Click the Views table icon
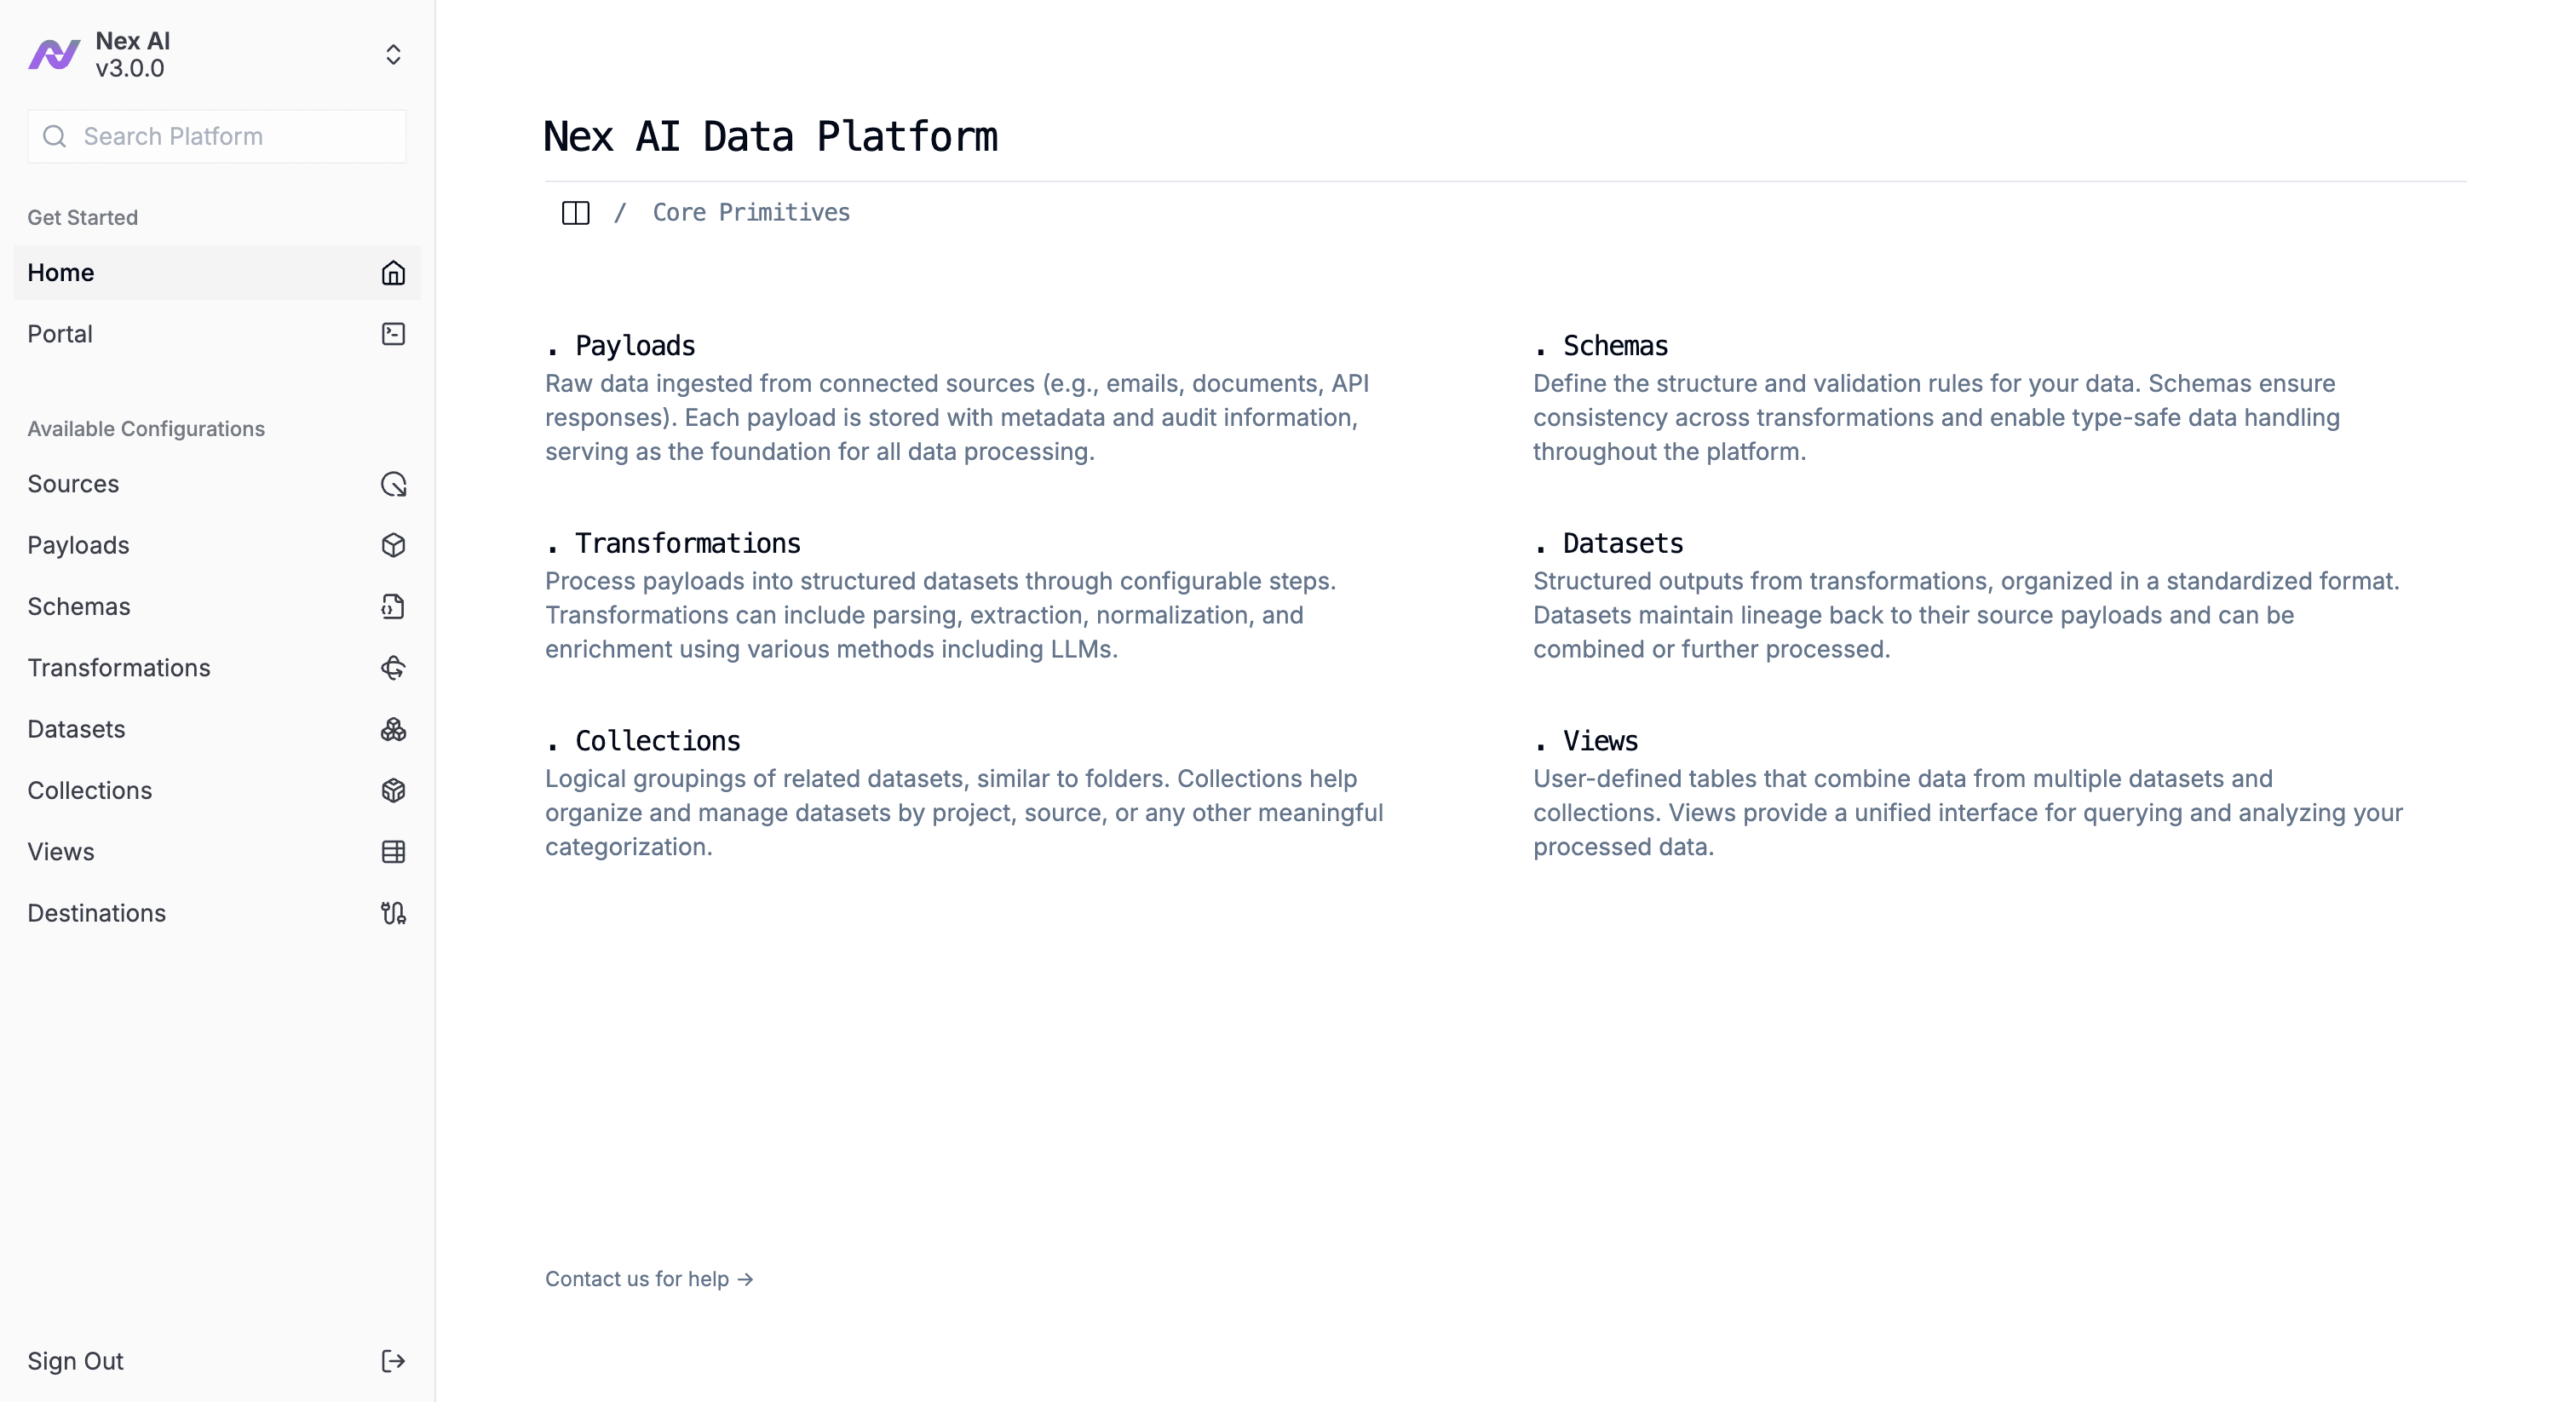2576x1402 pixels. (393, 852)
